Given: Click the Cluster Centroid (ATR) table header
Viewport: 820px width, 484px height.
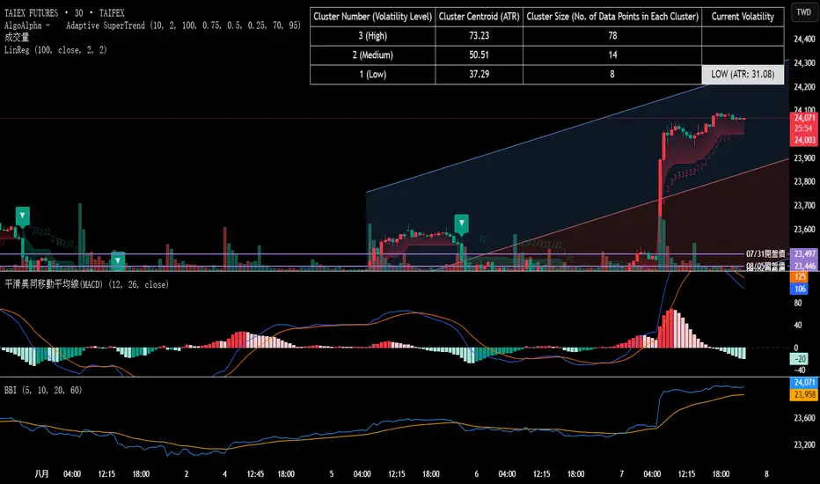Looking at the screenshot, I should click(479, 17).
